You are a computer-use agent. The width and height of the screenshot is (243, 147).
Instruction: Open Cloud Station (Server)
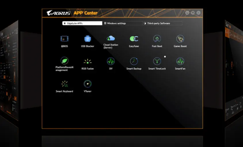coord(111,39)
